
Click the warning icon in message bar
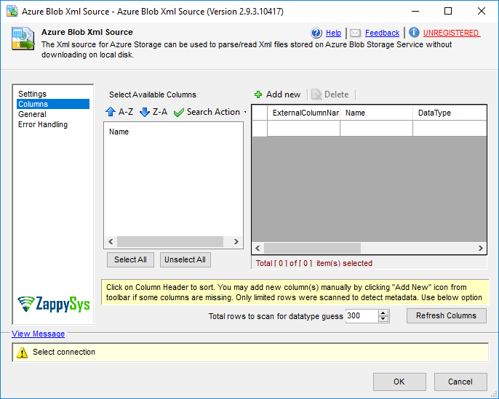[22, 352]
